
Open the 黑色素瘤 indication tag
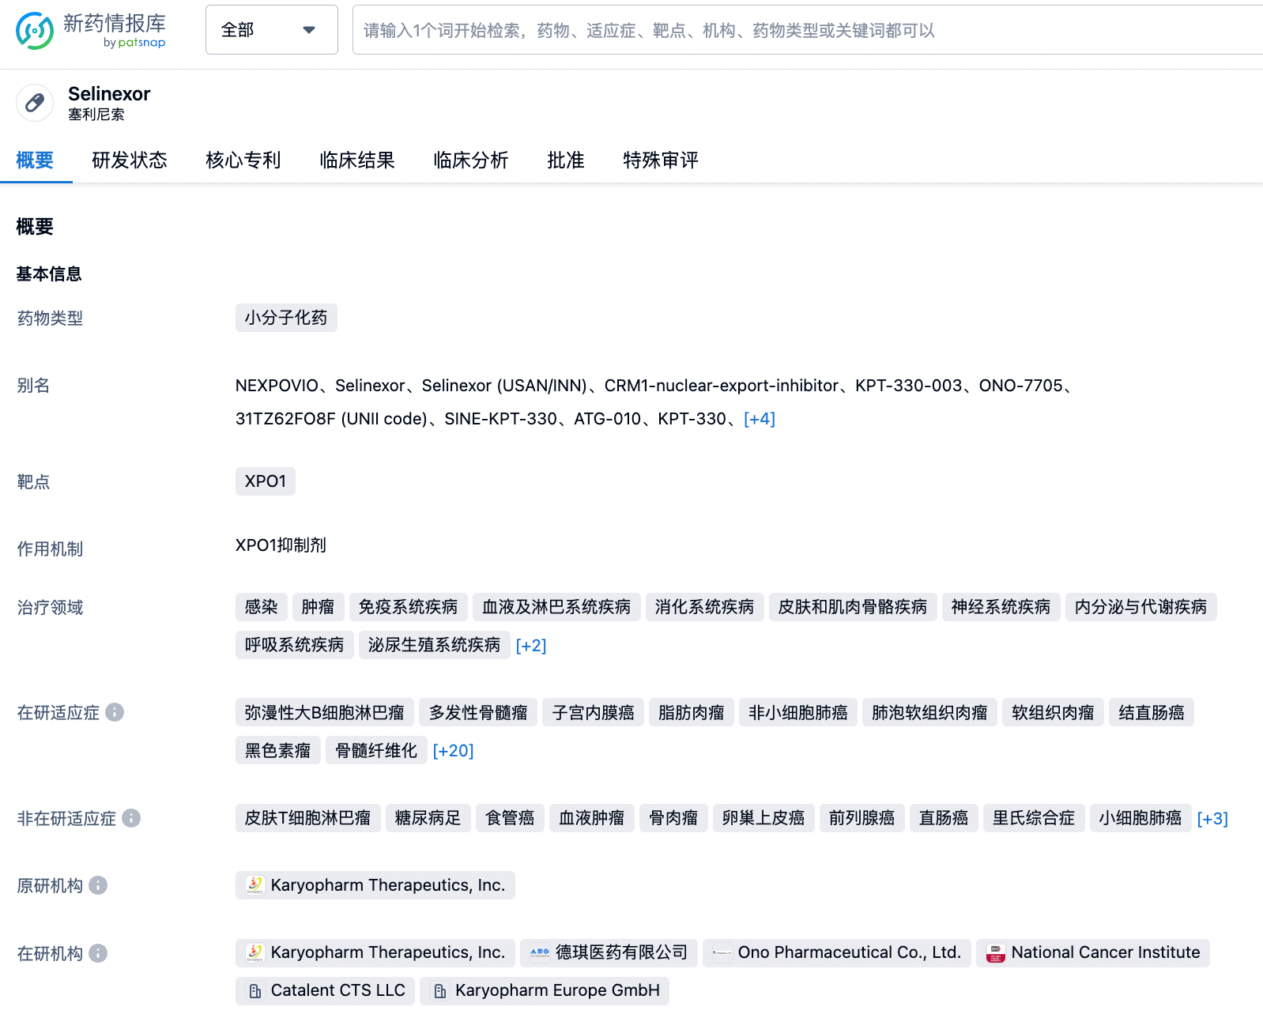(278, 751)
